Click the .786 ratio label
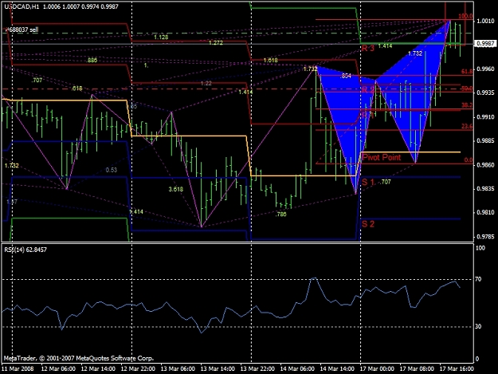This screenshot has height=374, width=498. 280,215
